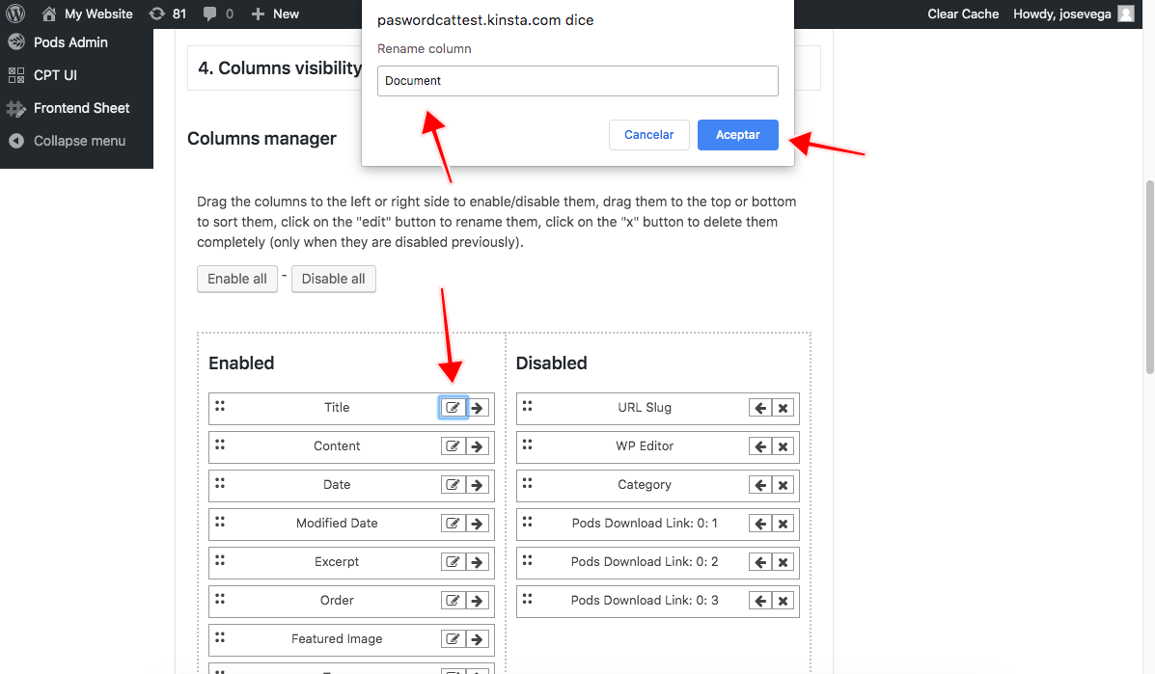1155x674 pixels.
Task: Enable Pods Download Link: 0: 3 via left-arrow
Action: click(758, 600)
